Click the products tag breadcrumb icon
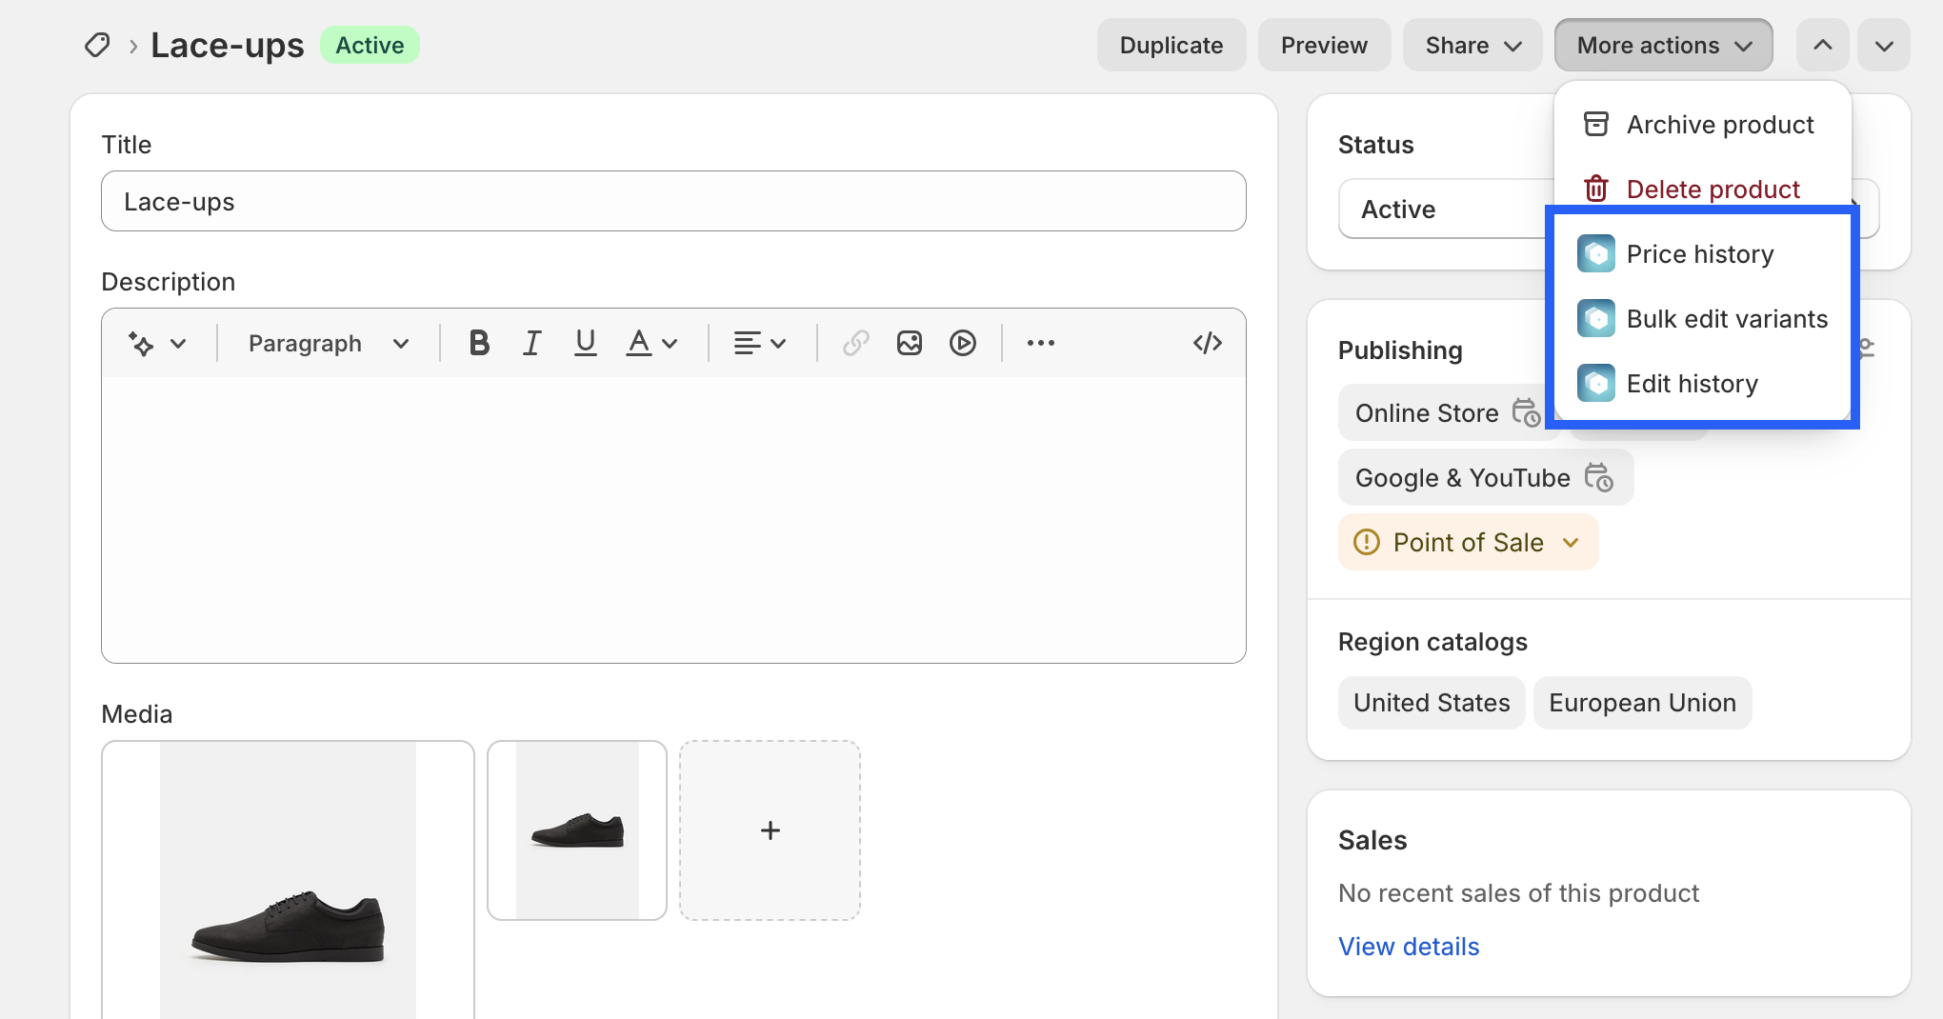1943x1019 pixels. point(97,46)
